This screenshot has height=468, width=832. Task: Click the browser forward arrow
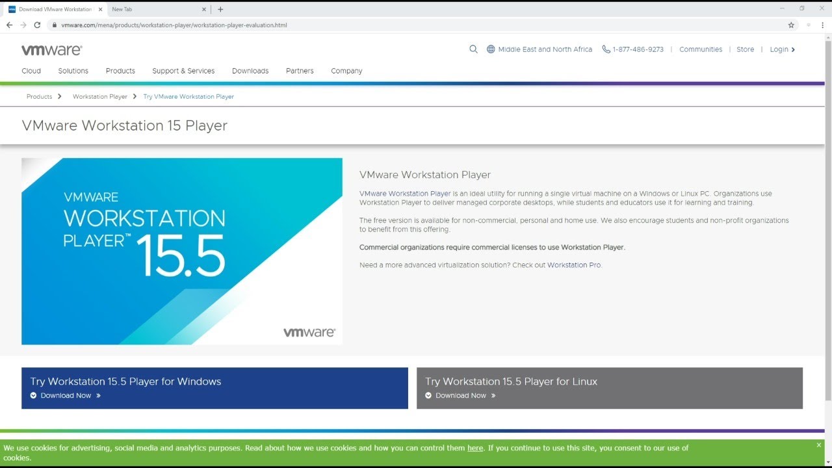[x=23, y=25]
